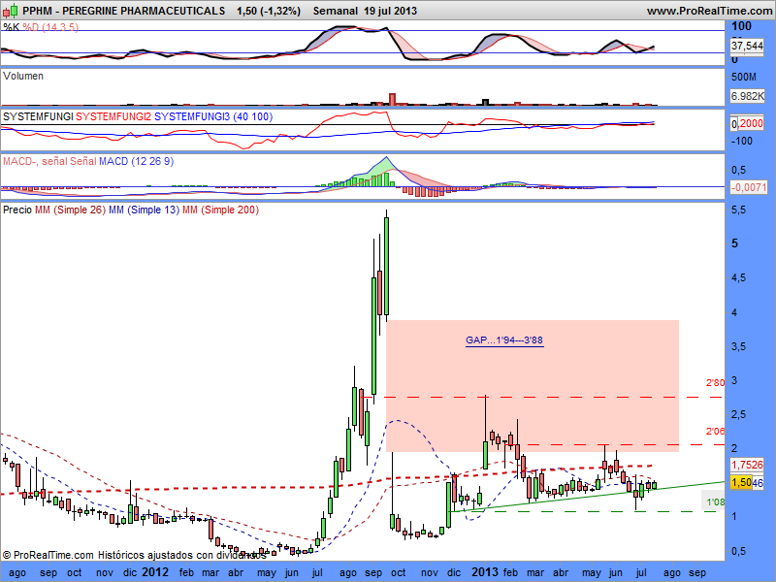Click the pink gap zone rectangle

pos(532,386)
